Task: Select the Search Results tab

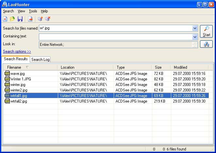Action: click(16, 59)
